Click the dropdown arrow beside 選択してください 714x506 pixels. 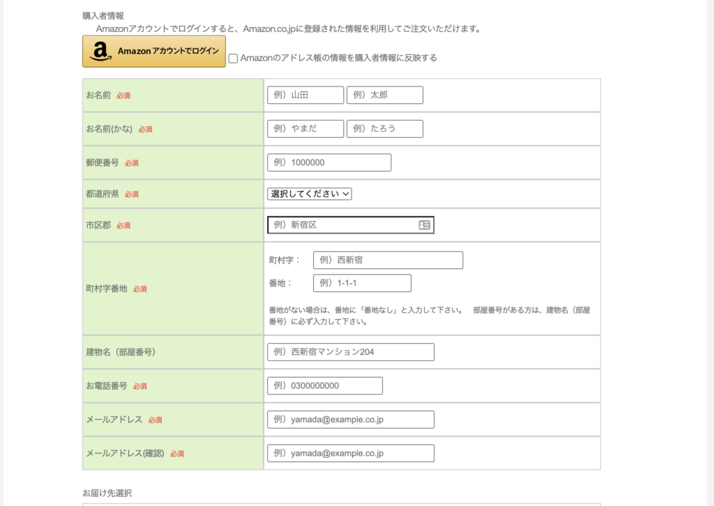coord(346,194)
